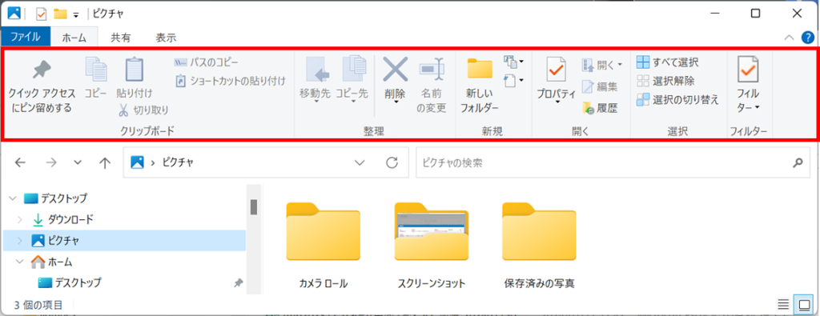The image size is (820, 316).
Task: Go back with the left arrow
Action: (x=20, y=163)
